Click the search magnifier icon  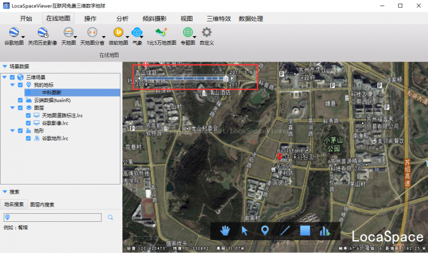tap(110, 217)
